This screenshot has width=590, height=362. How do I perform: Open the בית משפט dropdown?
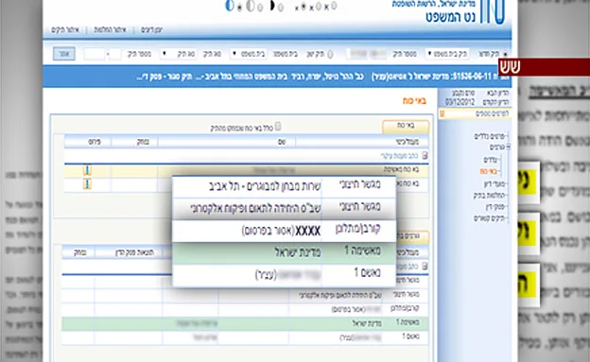pos(249,54)
